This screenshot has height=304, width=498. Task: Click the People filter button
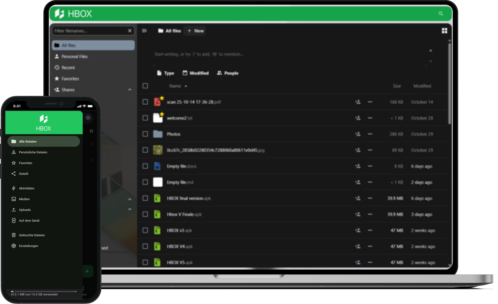coord(228,73)
